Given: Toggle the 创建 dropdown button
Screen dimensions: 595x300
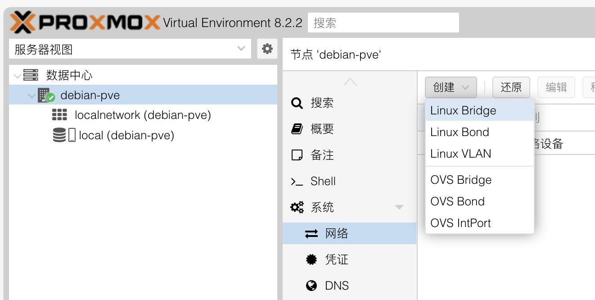Looking at the screenshot, I should coord(451,87).
